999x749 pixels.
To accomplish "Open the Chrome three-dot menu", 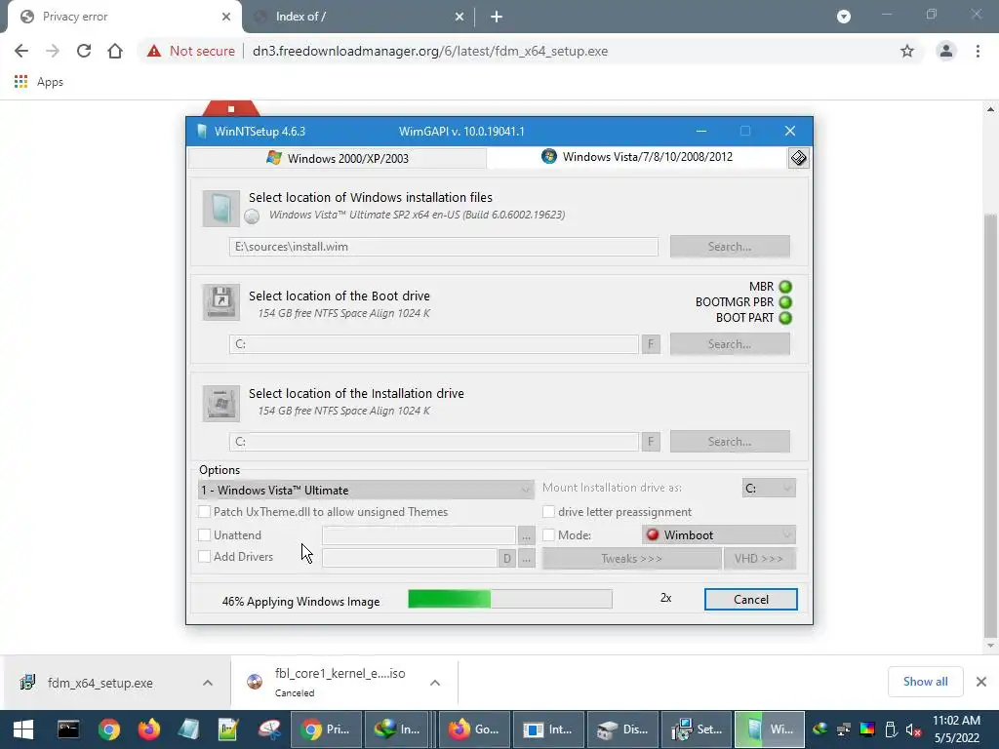I will 978,51.
